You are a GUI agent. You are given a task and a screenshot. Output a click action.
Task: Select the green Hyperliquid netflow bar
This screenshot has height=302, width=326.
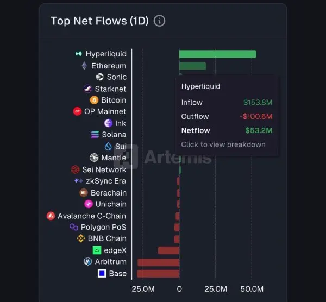click(217, 54)
